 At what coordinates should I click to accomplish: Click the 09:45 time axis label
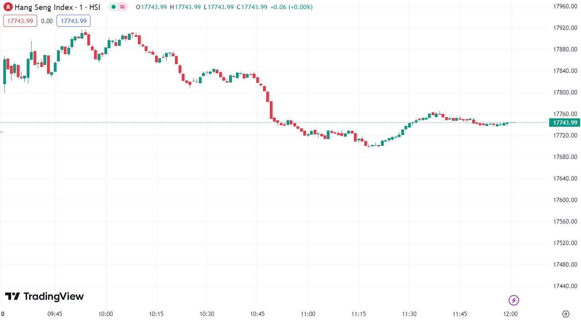(55, 314)
